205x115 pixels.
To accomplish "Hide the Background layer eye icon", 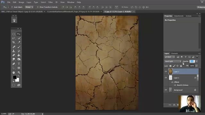I will coord(166,90).
